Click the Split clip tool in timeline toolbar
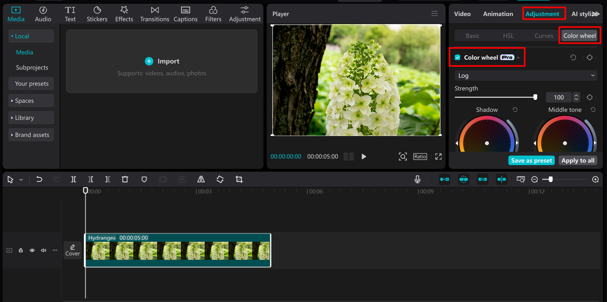The image size is (607, 302). (x=74, y=179)
